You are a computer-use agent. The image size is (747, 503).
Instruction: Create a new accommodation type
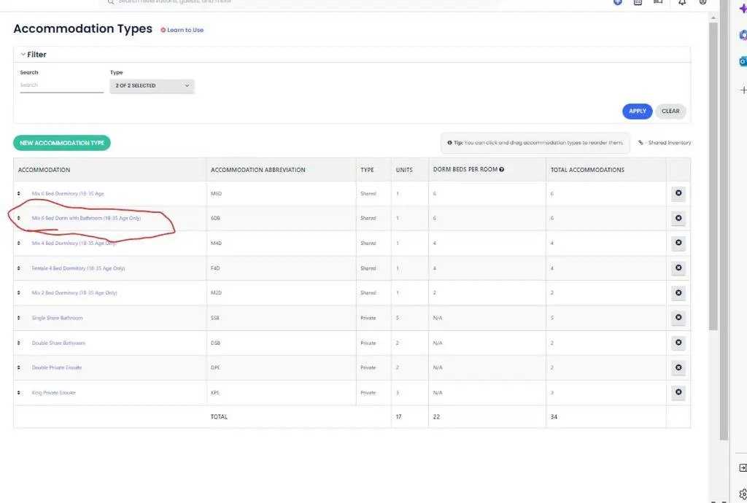pyautogui.click(x=62, y=143)
